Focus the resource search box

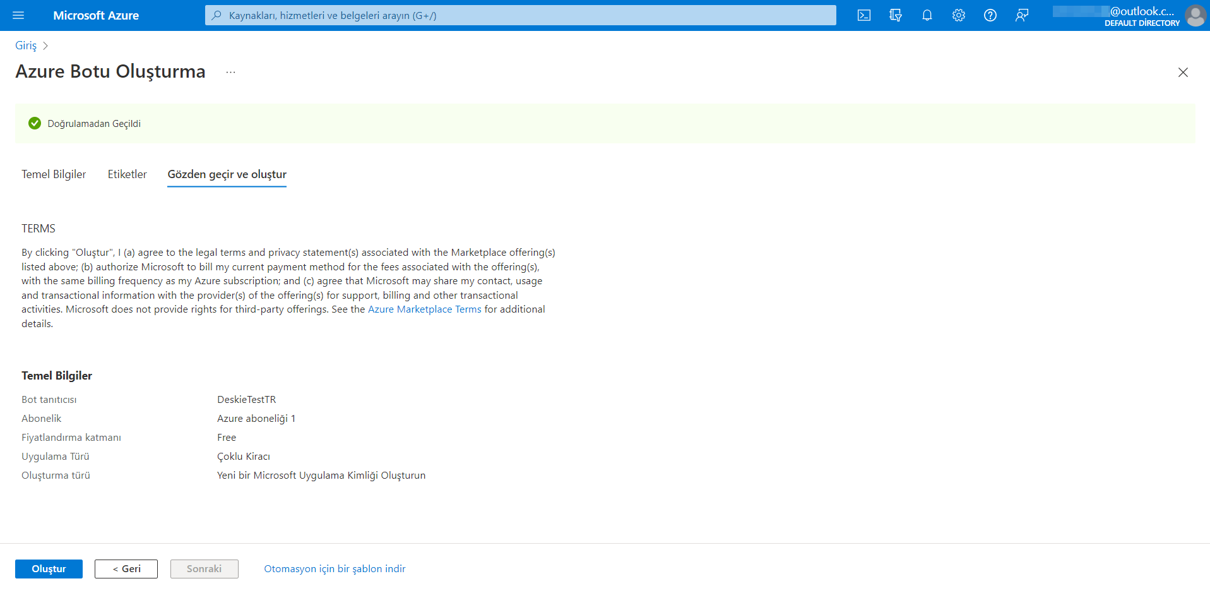(x=521, y=15)
